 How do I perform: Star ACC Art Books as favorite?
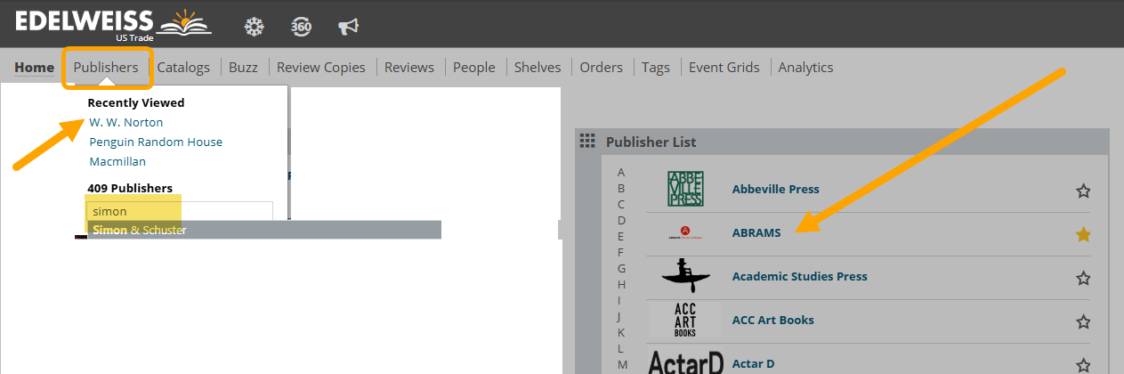[1083, 321]
